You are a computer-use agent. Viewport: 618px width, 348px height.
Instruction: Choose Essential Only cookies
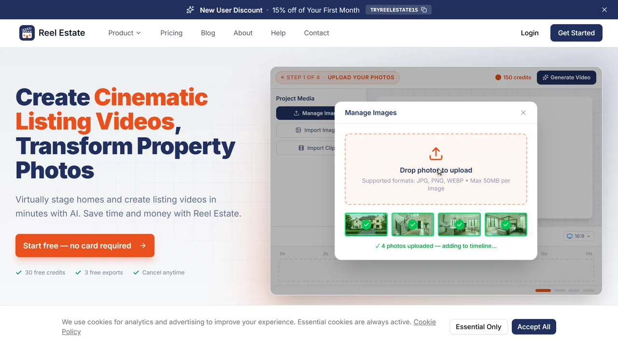pos(478,327)
